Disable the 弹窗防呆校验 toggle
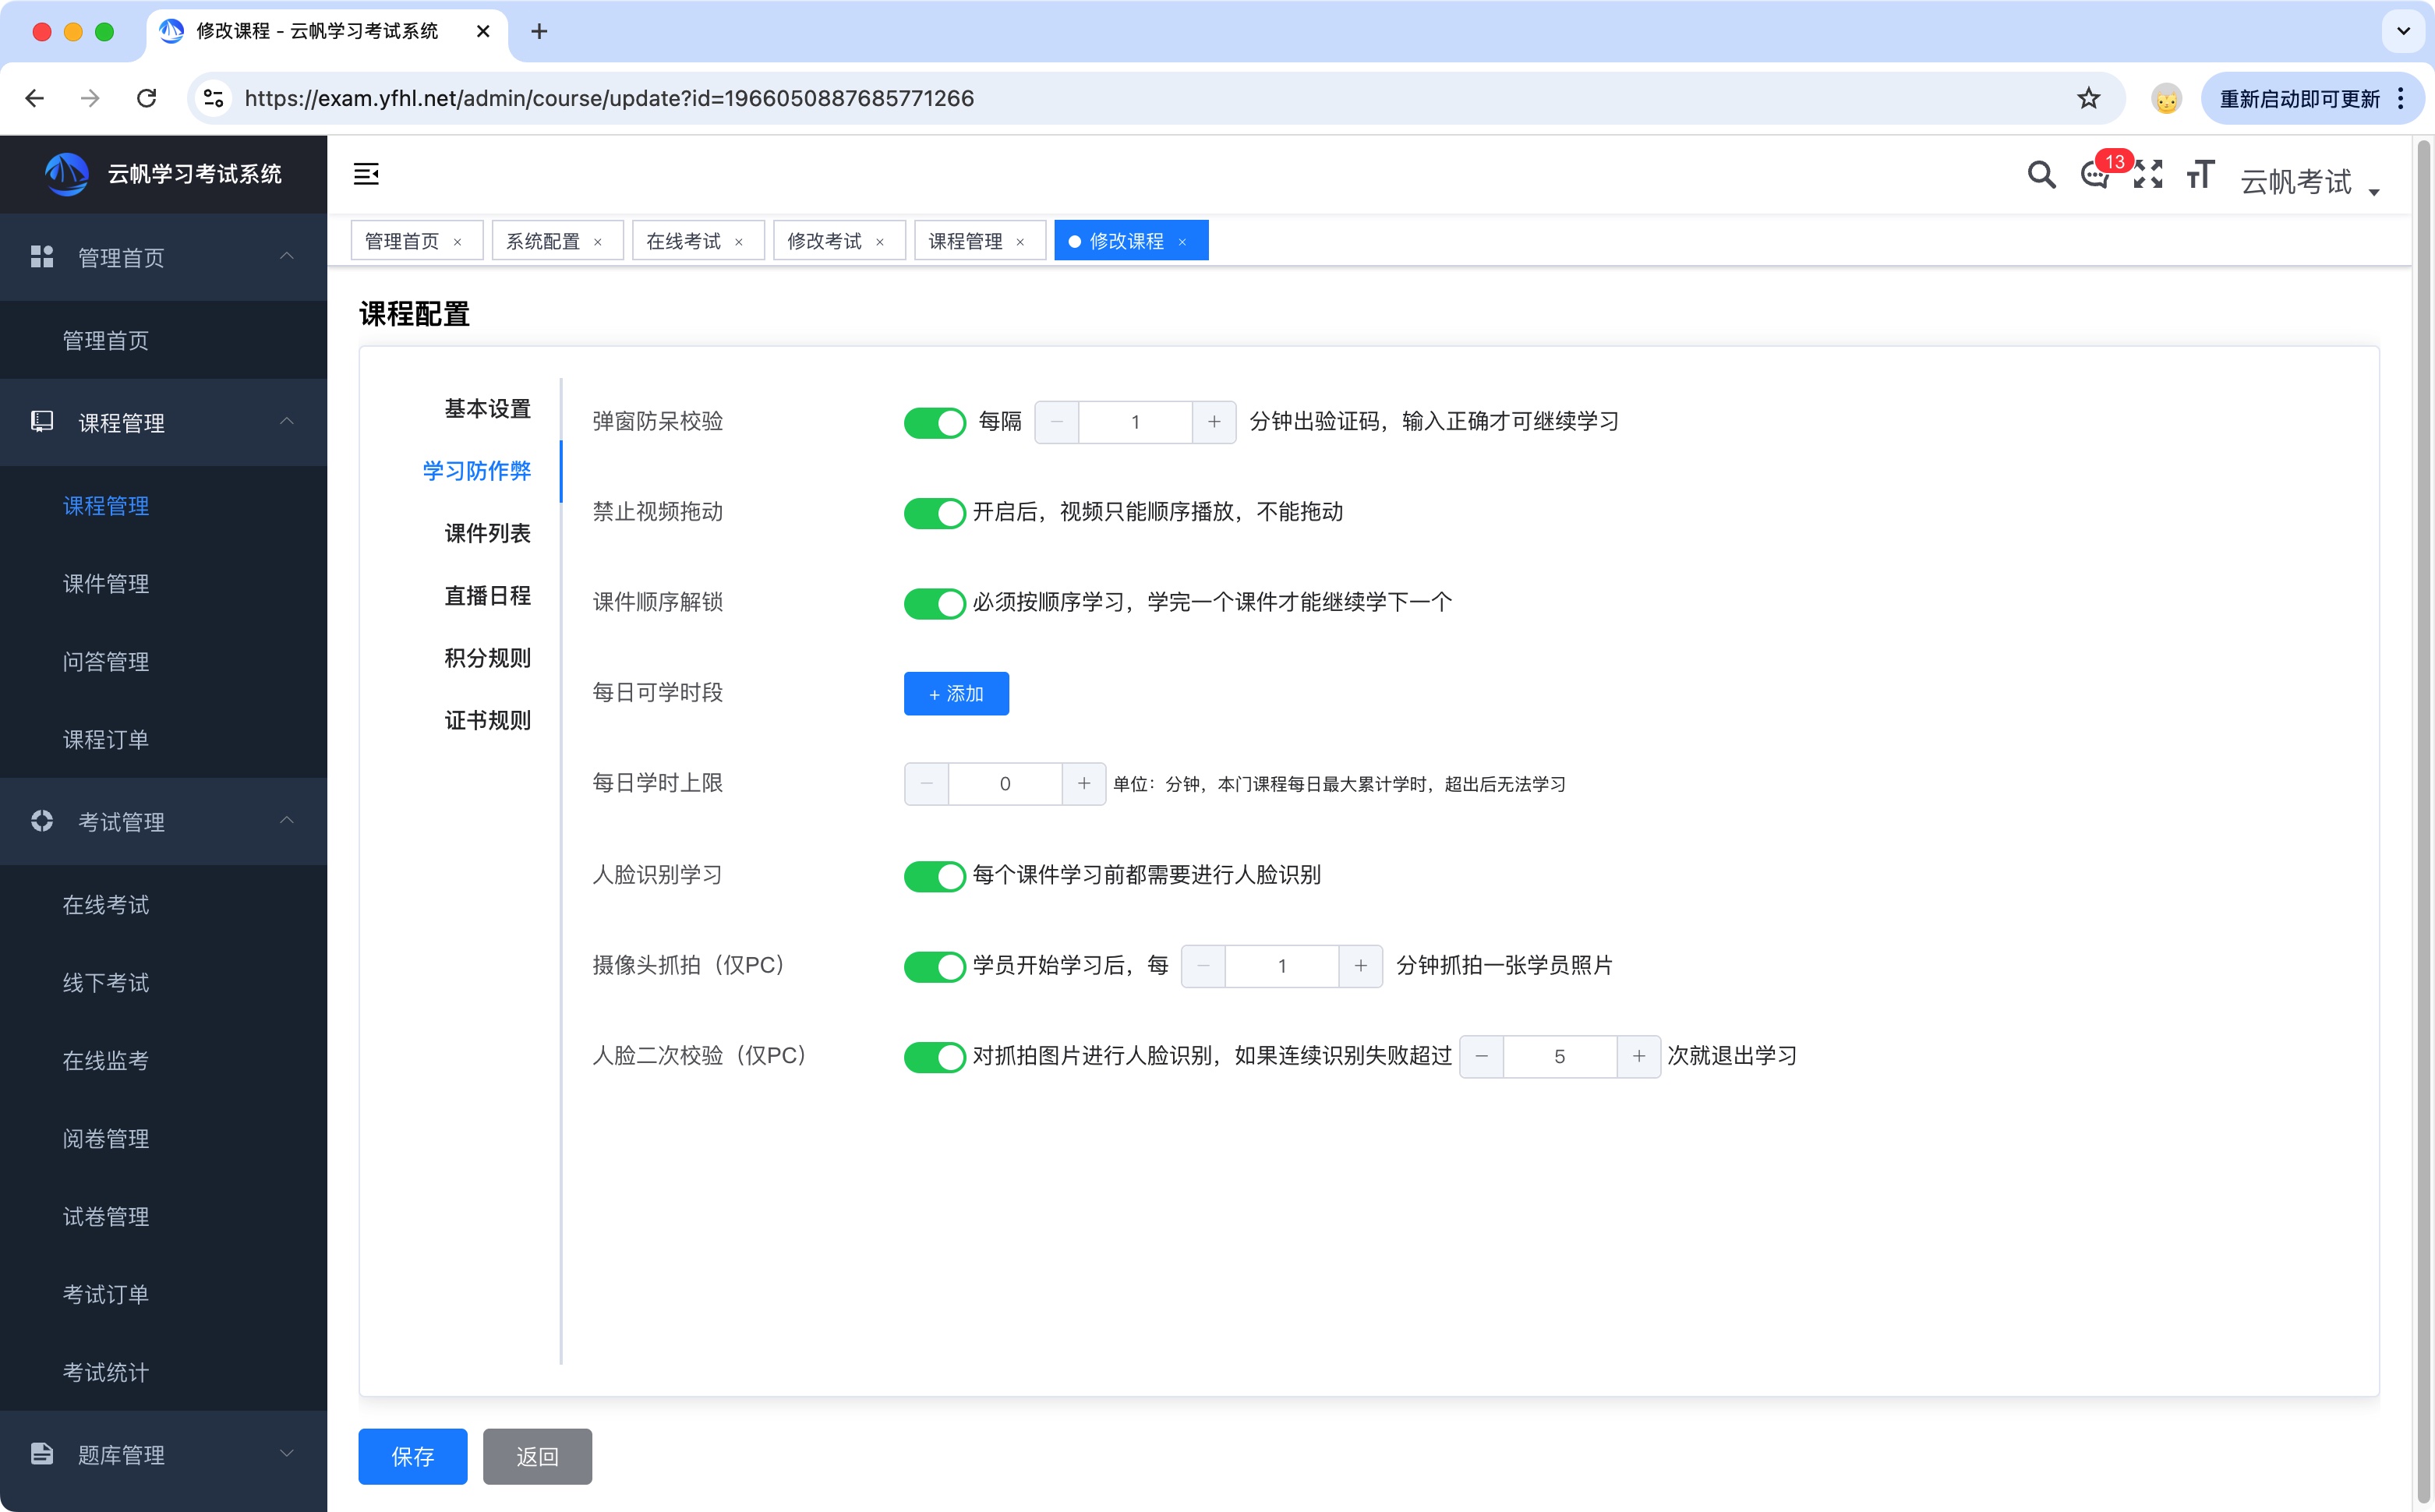This screenshot has width=2435, height=1512. point(934,422)
